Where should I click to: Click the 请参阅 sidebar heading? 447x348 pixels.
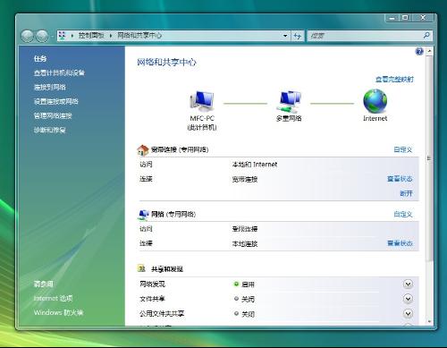coord(43,284)
